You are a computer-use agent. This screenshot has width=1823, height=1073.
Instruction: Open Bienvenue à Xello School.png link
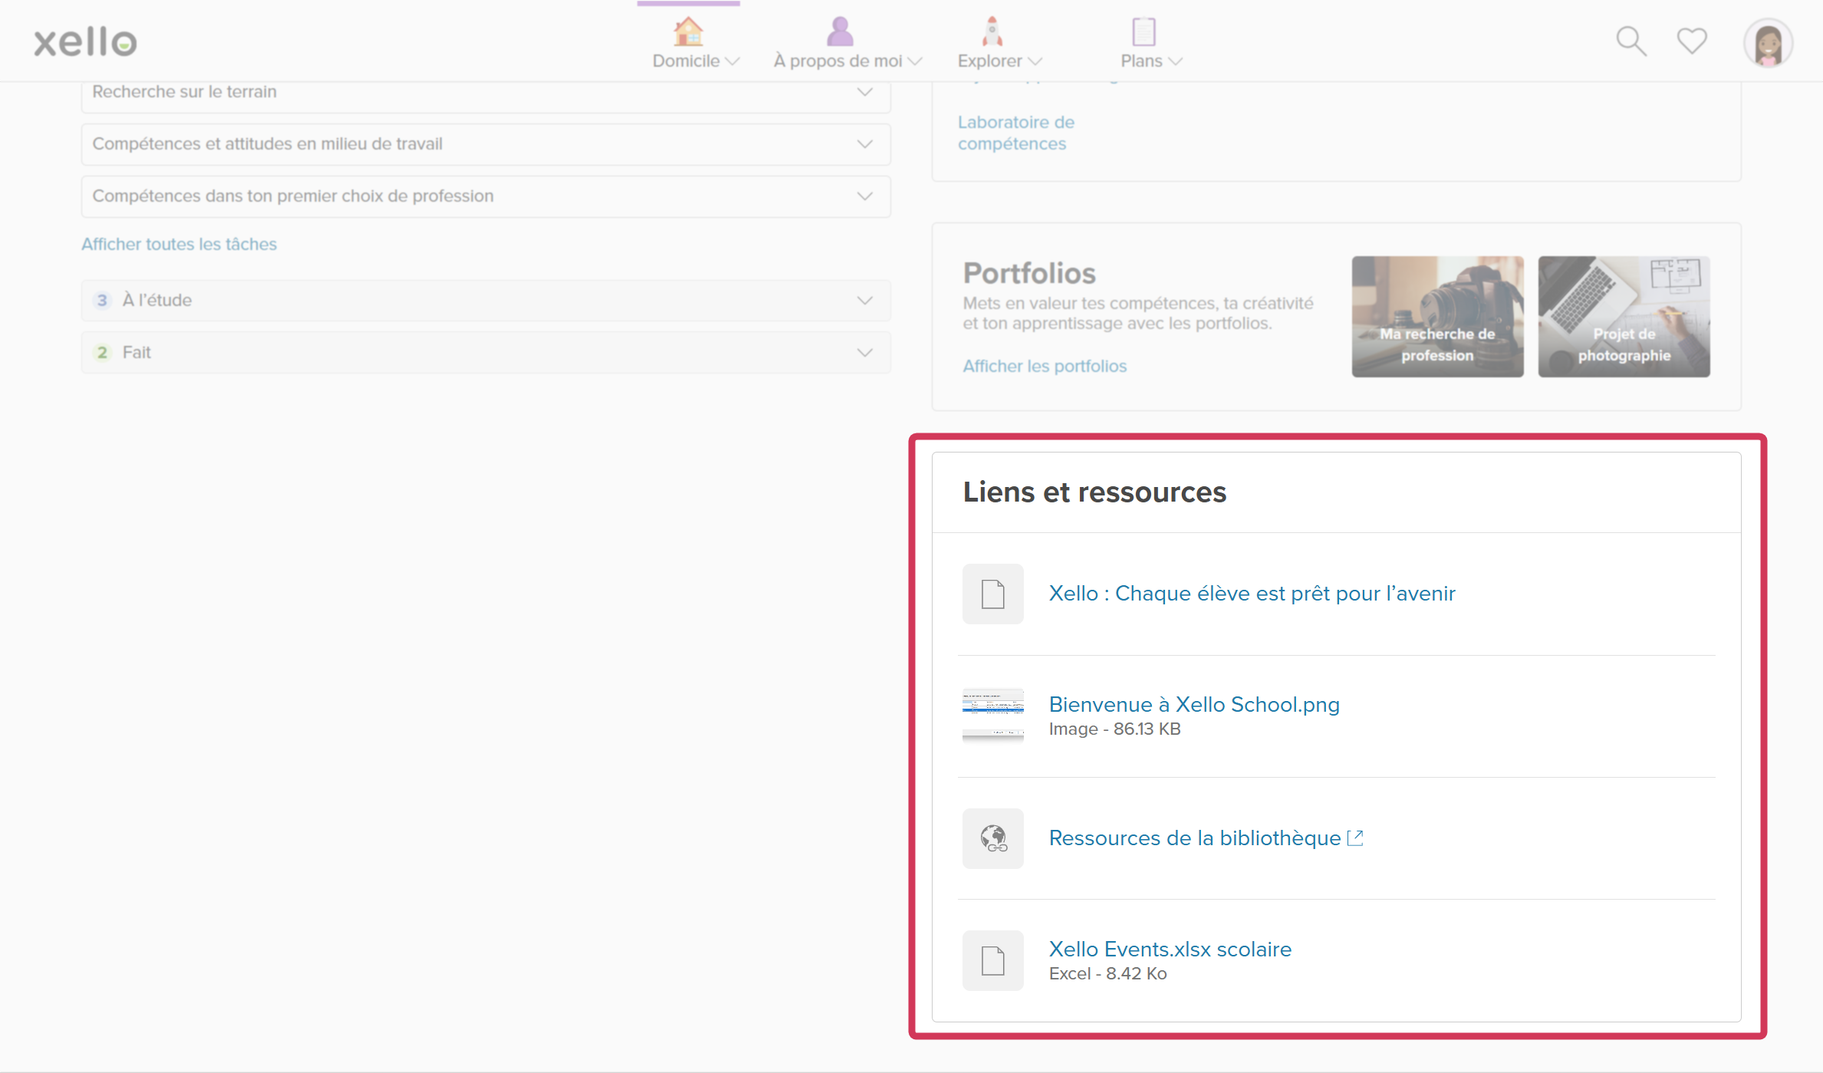(1194, 704)
